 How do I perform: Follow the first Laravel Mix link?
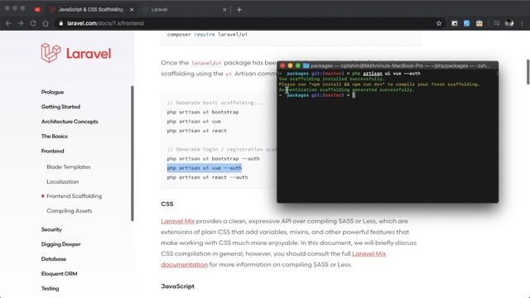pyautogui.click(x=178, y=221)
